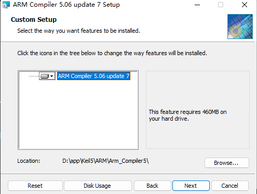Click the 460MB feature requirement description
The height and width of the screenshot is (194, 257).
point(187,115)
